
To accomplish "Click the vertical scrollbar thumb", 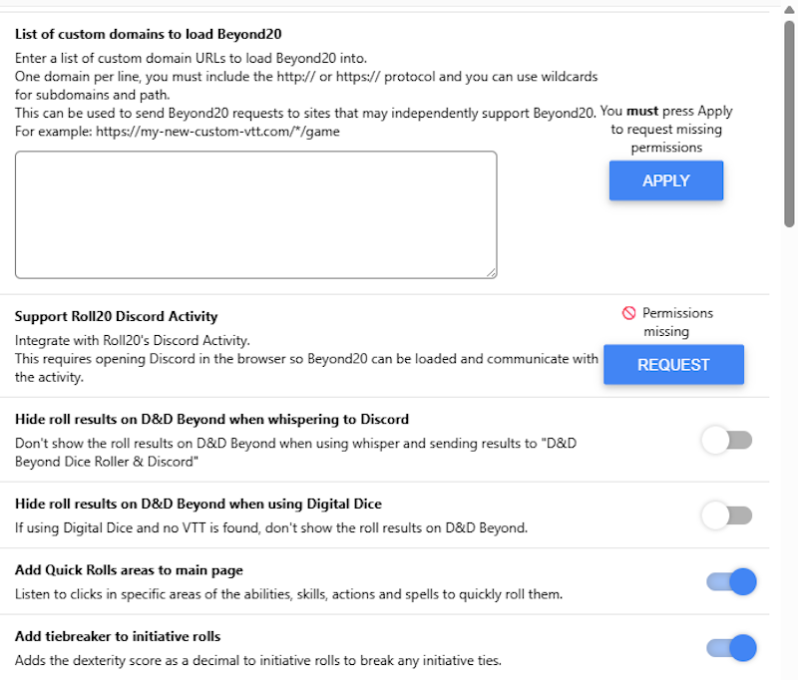I will coord(790,120).
